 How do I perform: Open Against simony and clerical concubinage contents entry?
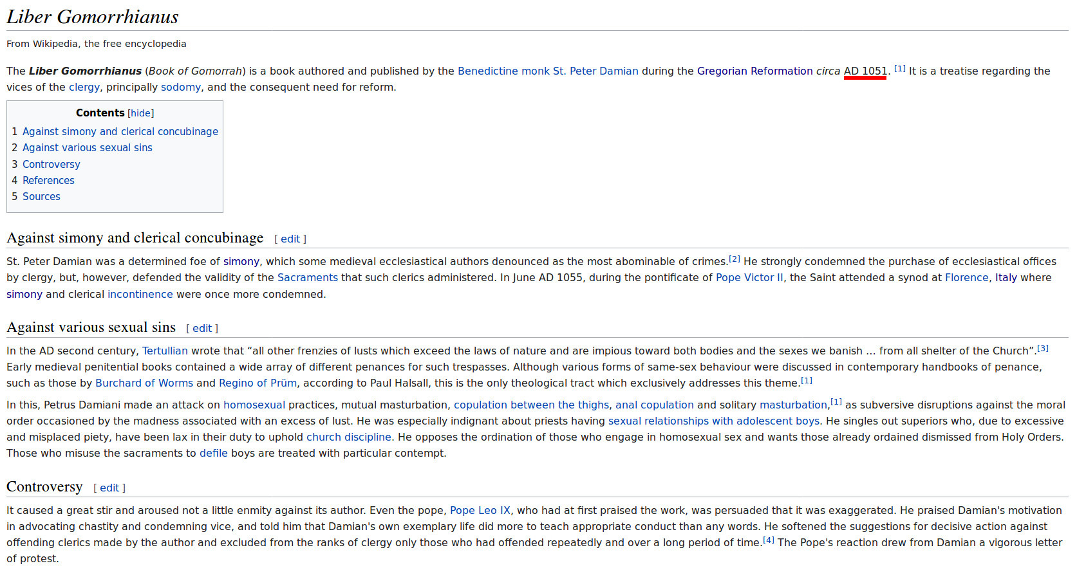pyautogui.click(x=120, y=131)
